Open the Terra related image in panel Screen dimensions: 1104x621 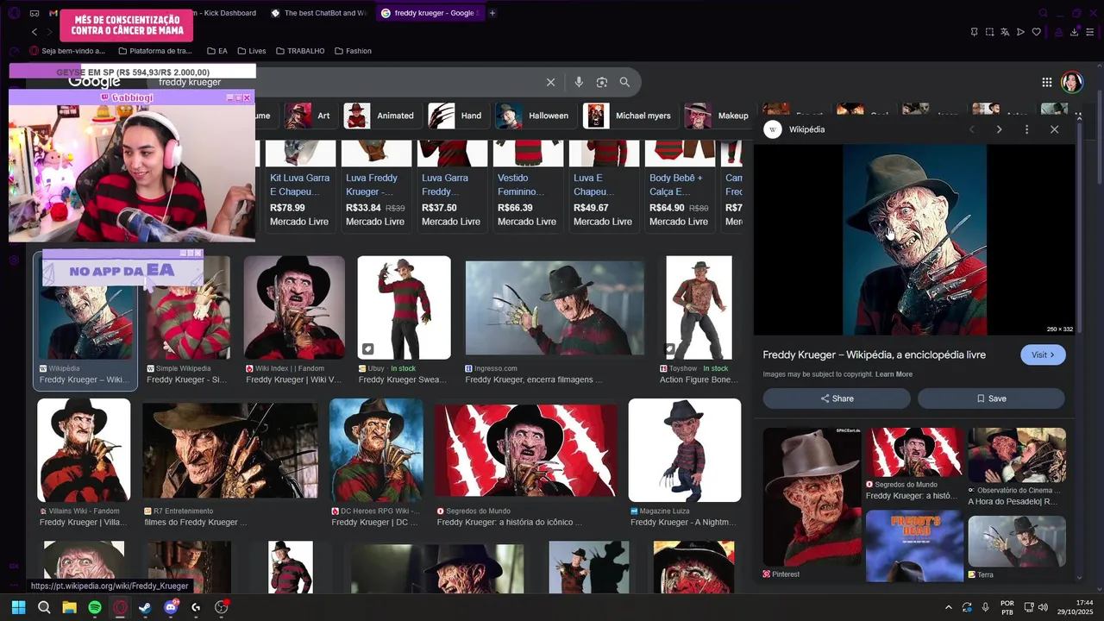click(x=1017, y=541)
